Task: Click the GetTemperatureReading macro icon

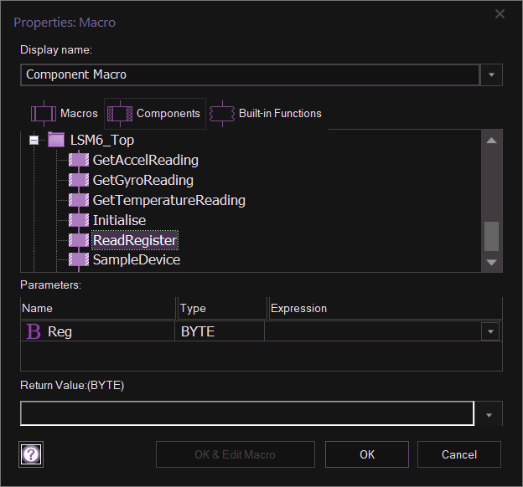Action: [x=79, y=200]
